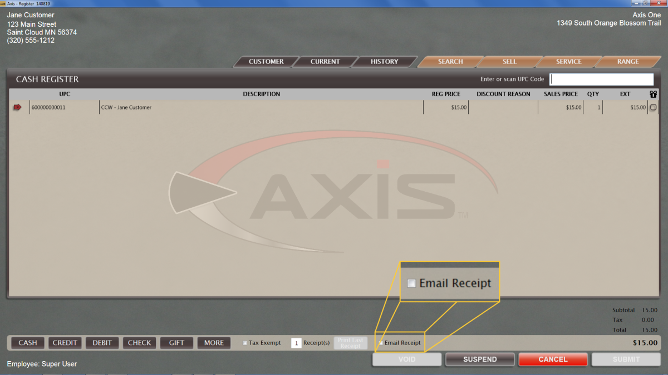Open the RANGE tab
Viewport: 668px width, 375px height.
click(x=628, y=62)
